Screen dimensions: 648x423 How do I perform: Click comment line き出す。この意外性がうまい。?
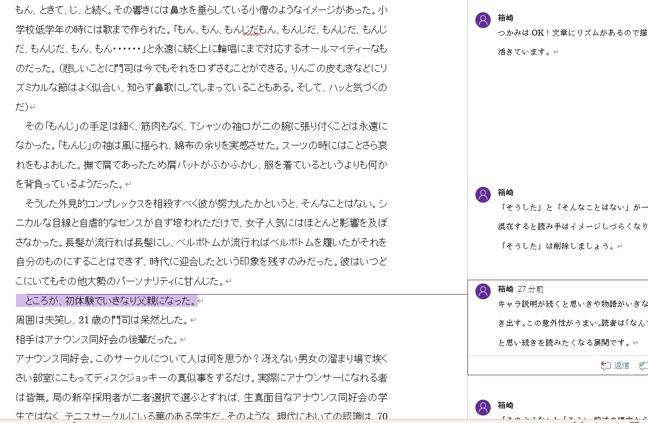pyautogui.click(x=573, y=323)
